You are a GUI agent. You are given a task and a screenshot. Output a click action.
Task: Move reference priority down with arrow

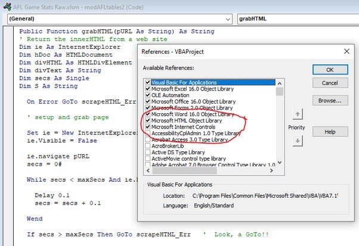pos(298,141)
